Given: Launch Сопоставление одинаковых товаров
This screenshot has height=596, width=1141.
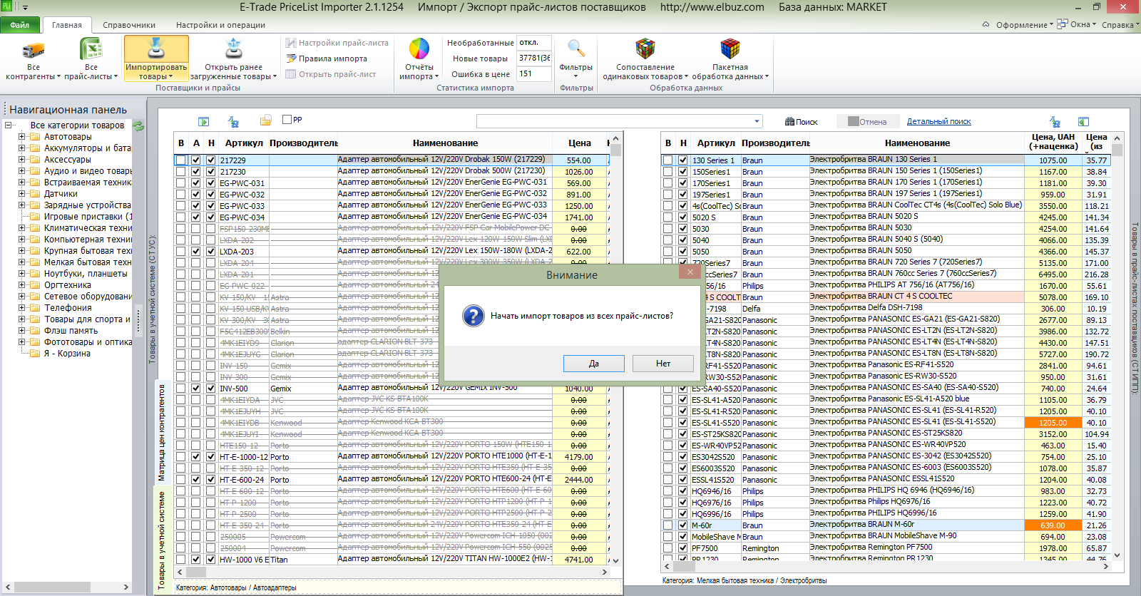Looking at the screenshot, I should [x=645, y=60].
